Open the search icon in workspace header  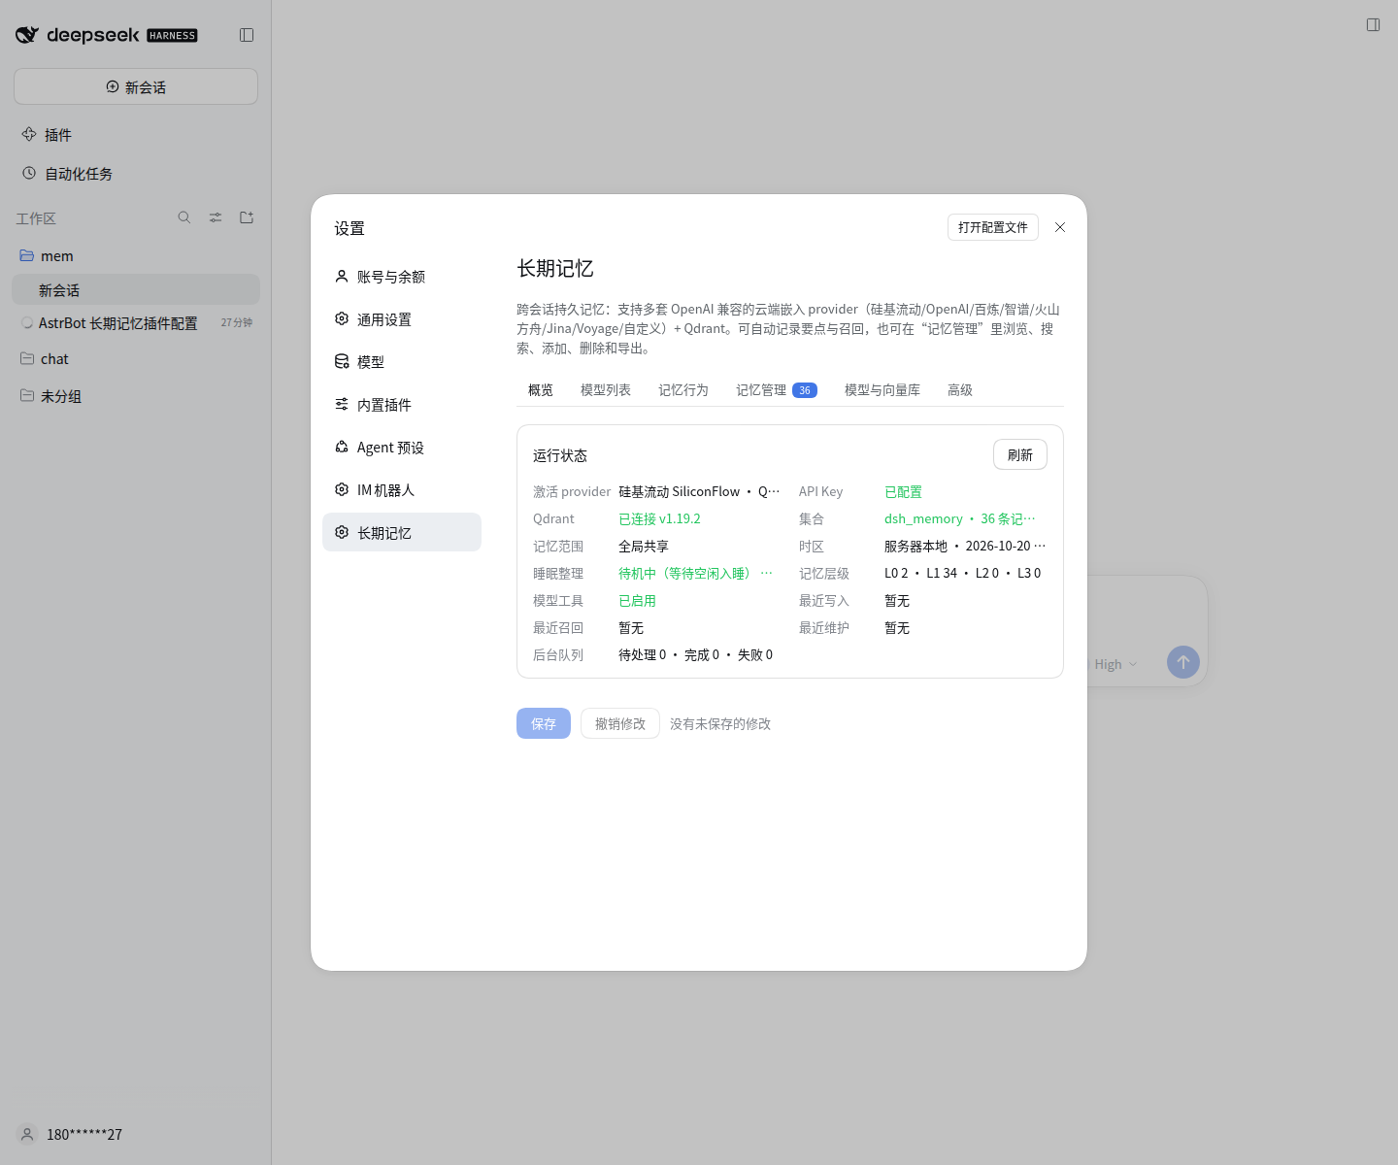click(184, 217)
